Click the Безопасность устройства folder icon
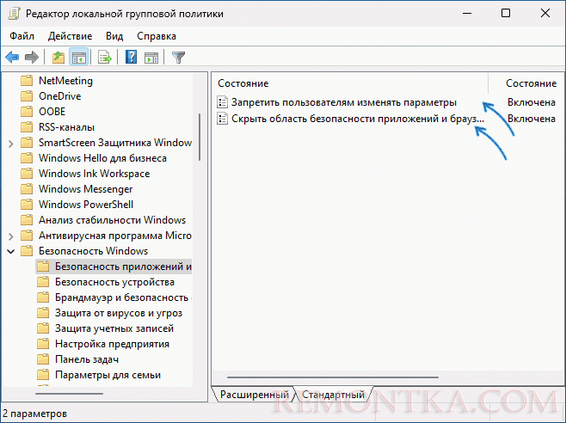 [43, 282]
